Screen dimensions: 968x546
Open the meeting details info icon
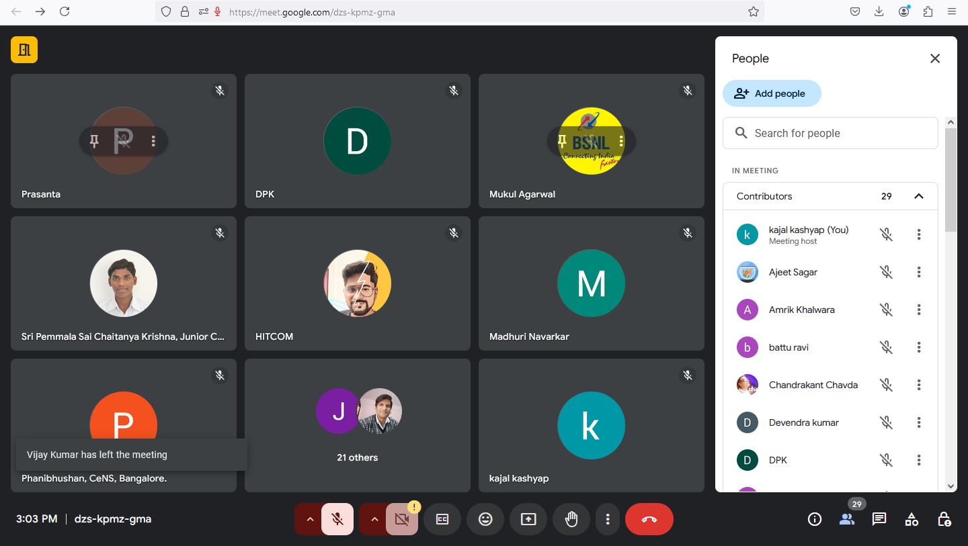pyautogui.click(x=815, y=519)
